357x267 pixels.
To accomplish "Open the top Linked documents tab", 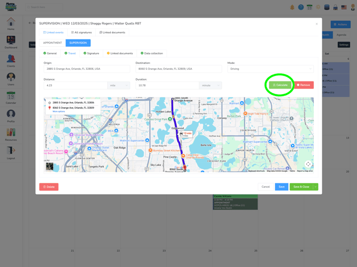I will 112,33.
